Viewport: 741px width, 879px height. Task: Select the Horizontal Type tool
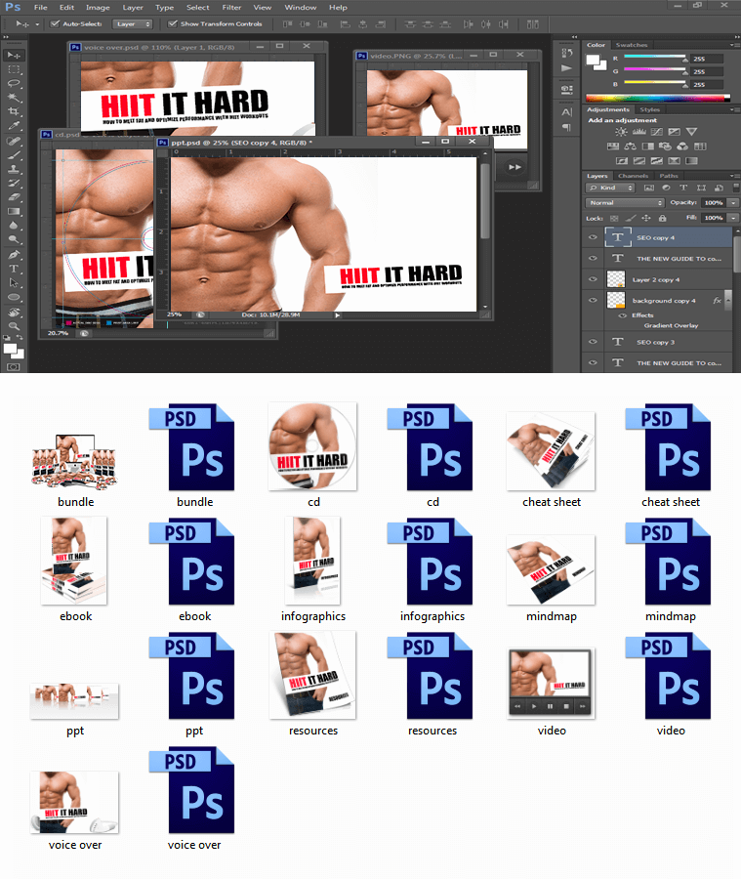pos(14,269)
